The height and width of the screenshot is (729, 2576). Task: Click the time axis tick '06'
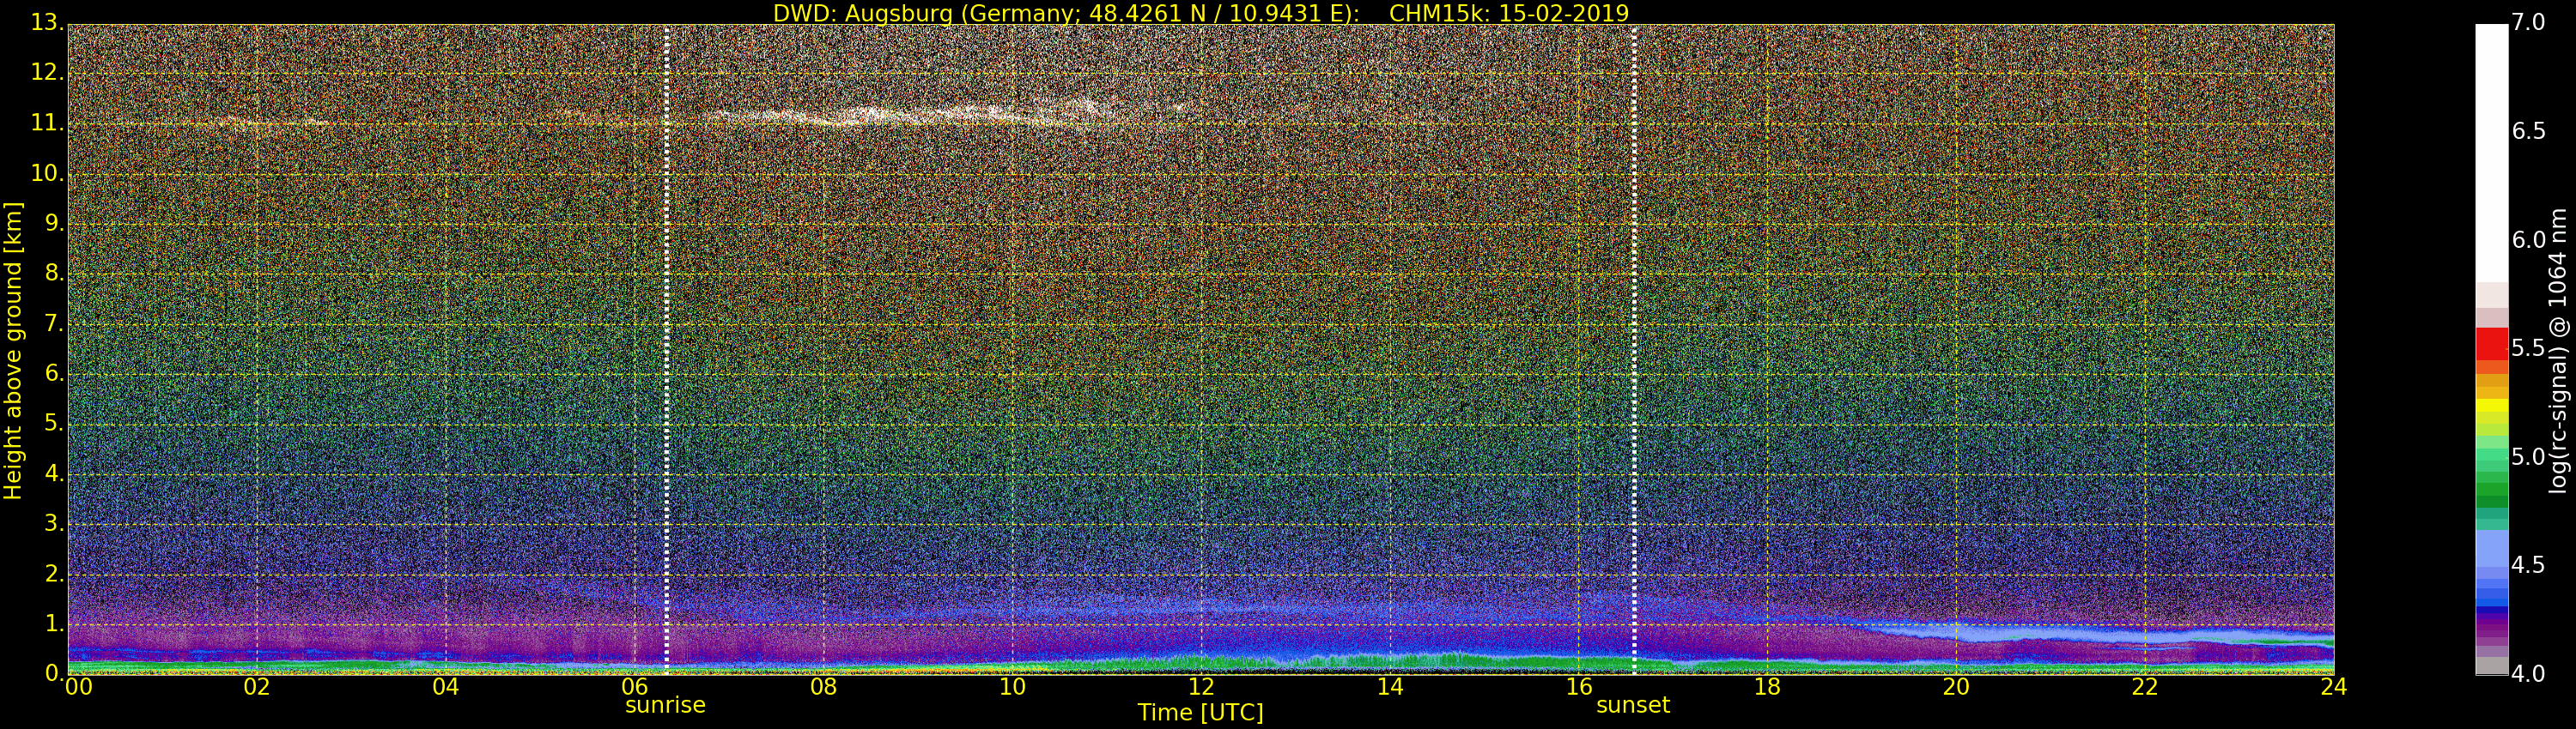635,686
